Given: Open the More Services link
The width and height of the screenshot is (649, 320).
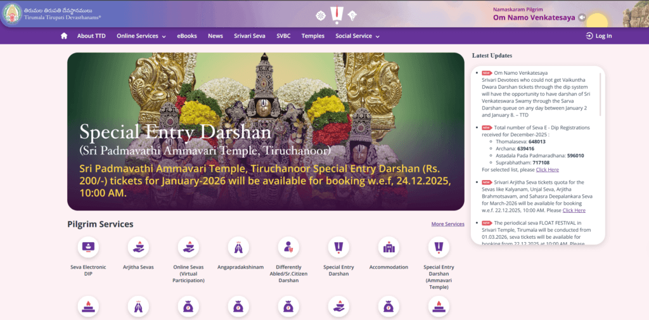Looking at the screenshot, I should [x=448, y=224].
